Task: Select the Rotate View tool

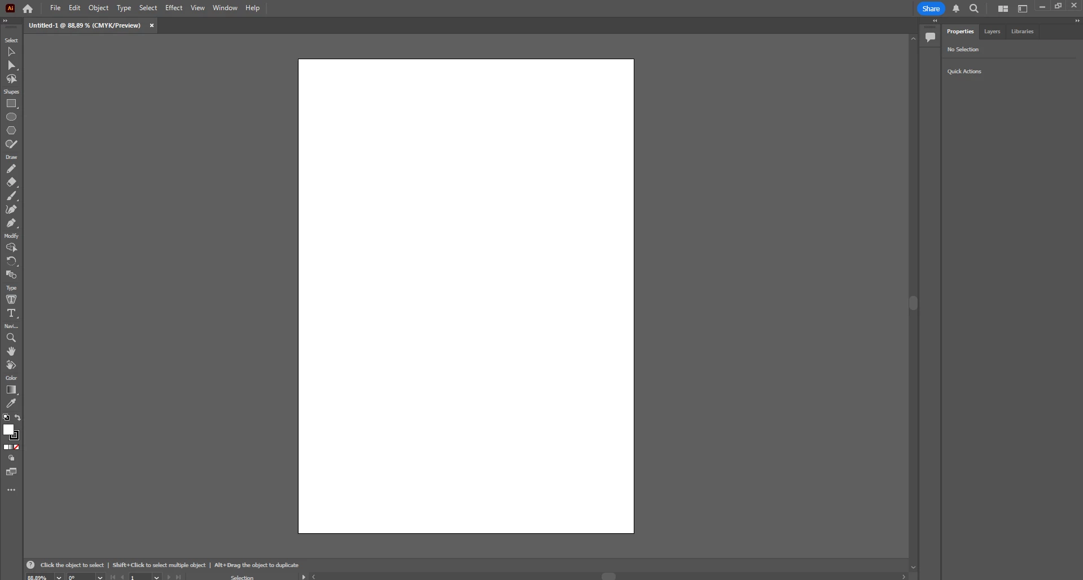Action: click(11, 365)
